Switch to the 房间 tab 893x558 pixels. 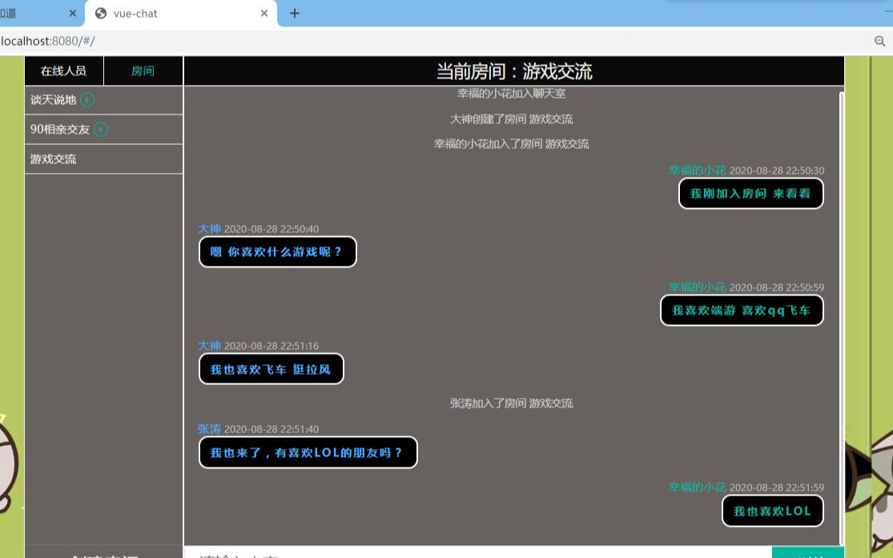143,70
